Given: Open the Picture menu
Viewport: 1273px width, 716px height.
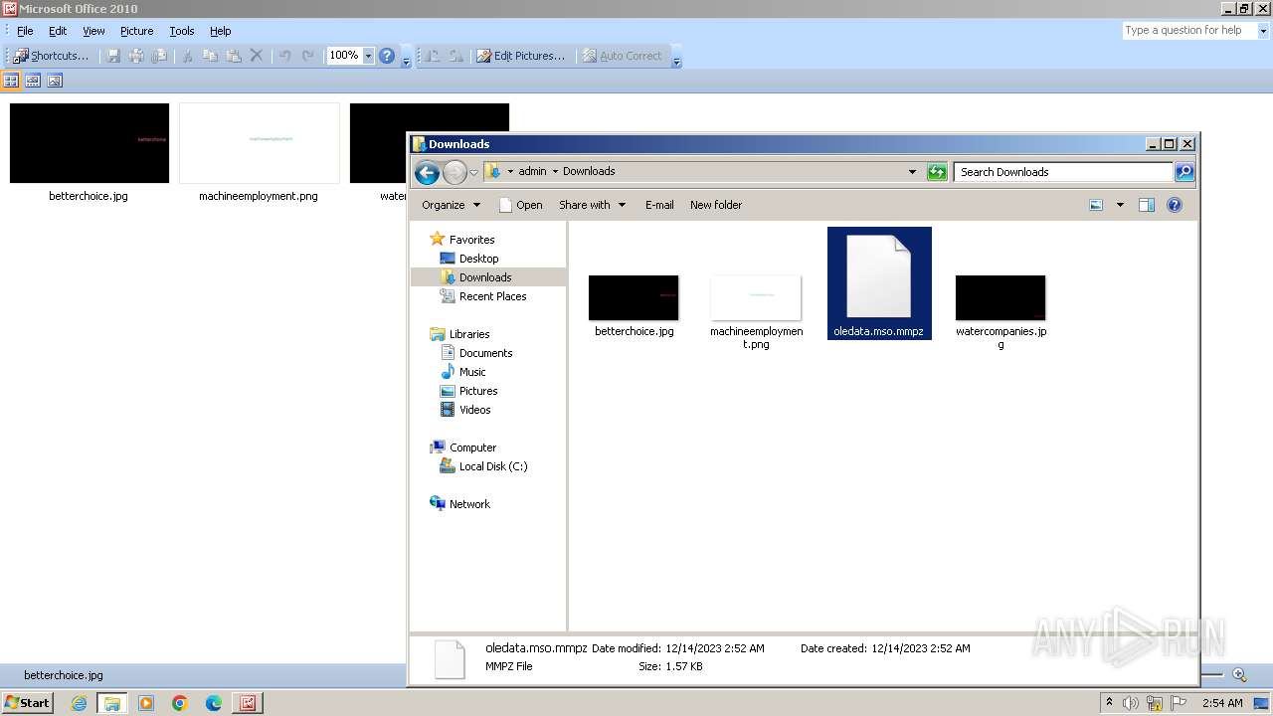Looking at the screenshot, I should [136, 31].
